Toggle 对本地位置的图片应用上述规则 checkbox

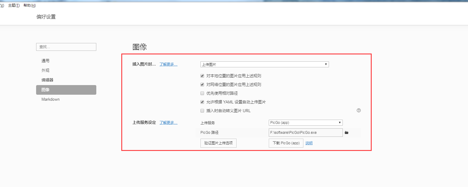(202, 76)
